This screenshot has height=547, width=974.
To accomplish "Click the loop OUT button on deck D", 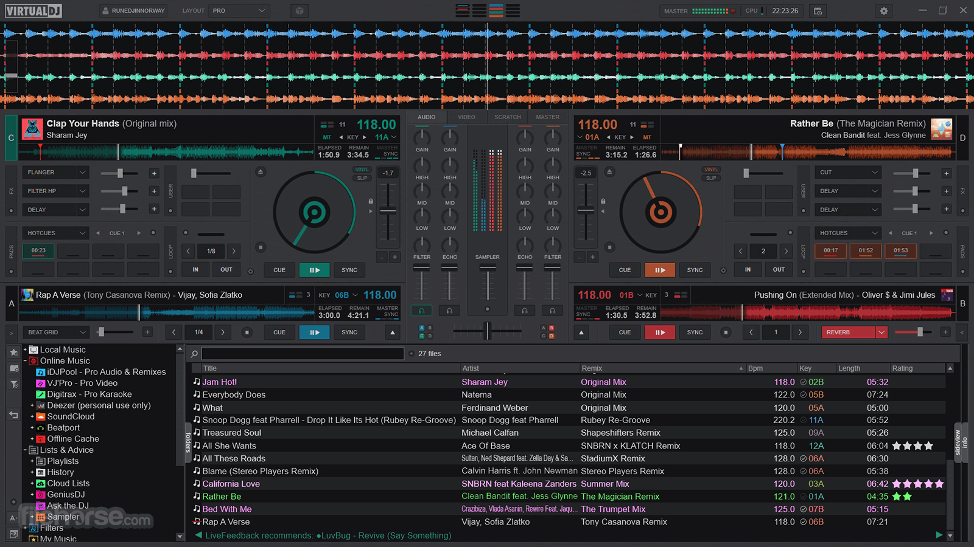I will coord(779,270).
